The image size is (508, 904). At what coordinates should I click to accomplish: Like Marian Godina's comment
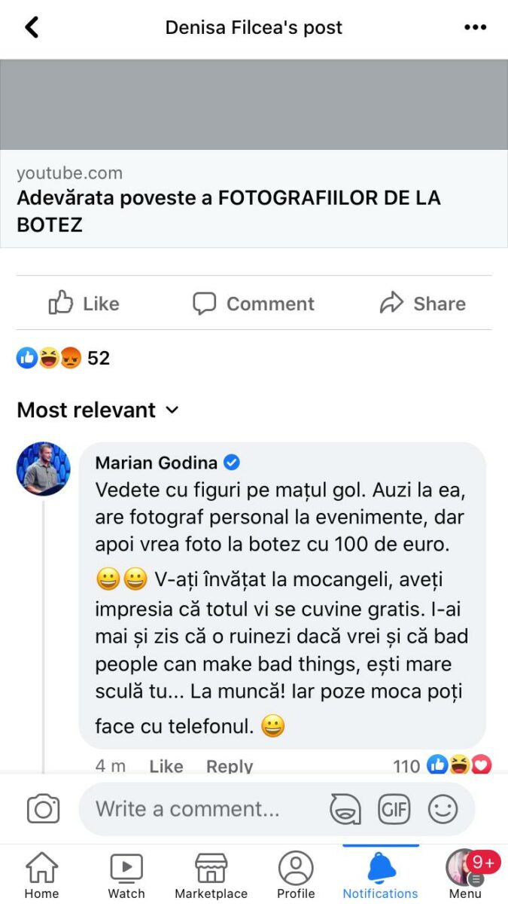(166, 765)
